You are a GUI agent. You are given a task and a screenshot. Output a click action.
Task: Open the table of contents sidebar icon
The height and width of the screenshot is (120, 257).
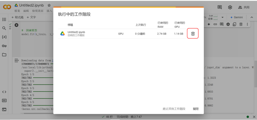click(x=4, y=19)
